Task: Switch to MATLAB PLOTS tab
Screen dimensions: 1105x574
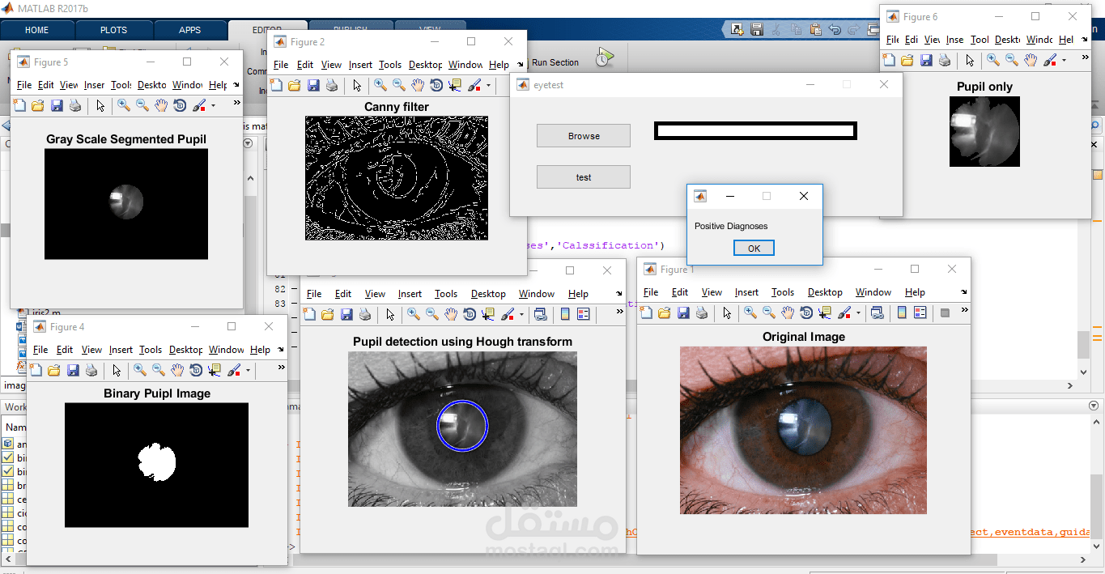Action: pyautogui.click(x=113, y=30)
